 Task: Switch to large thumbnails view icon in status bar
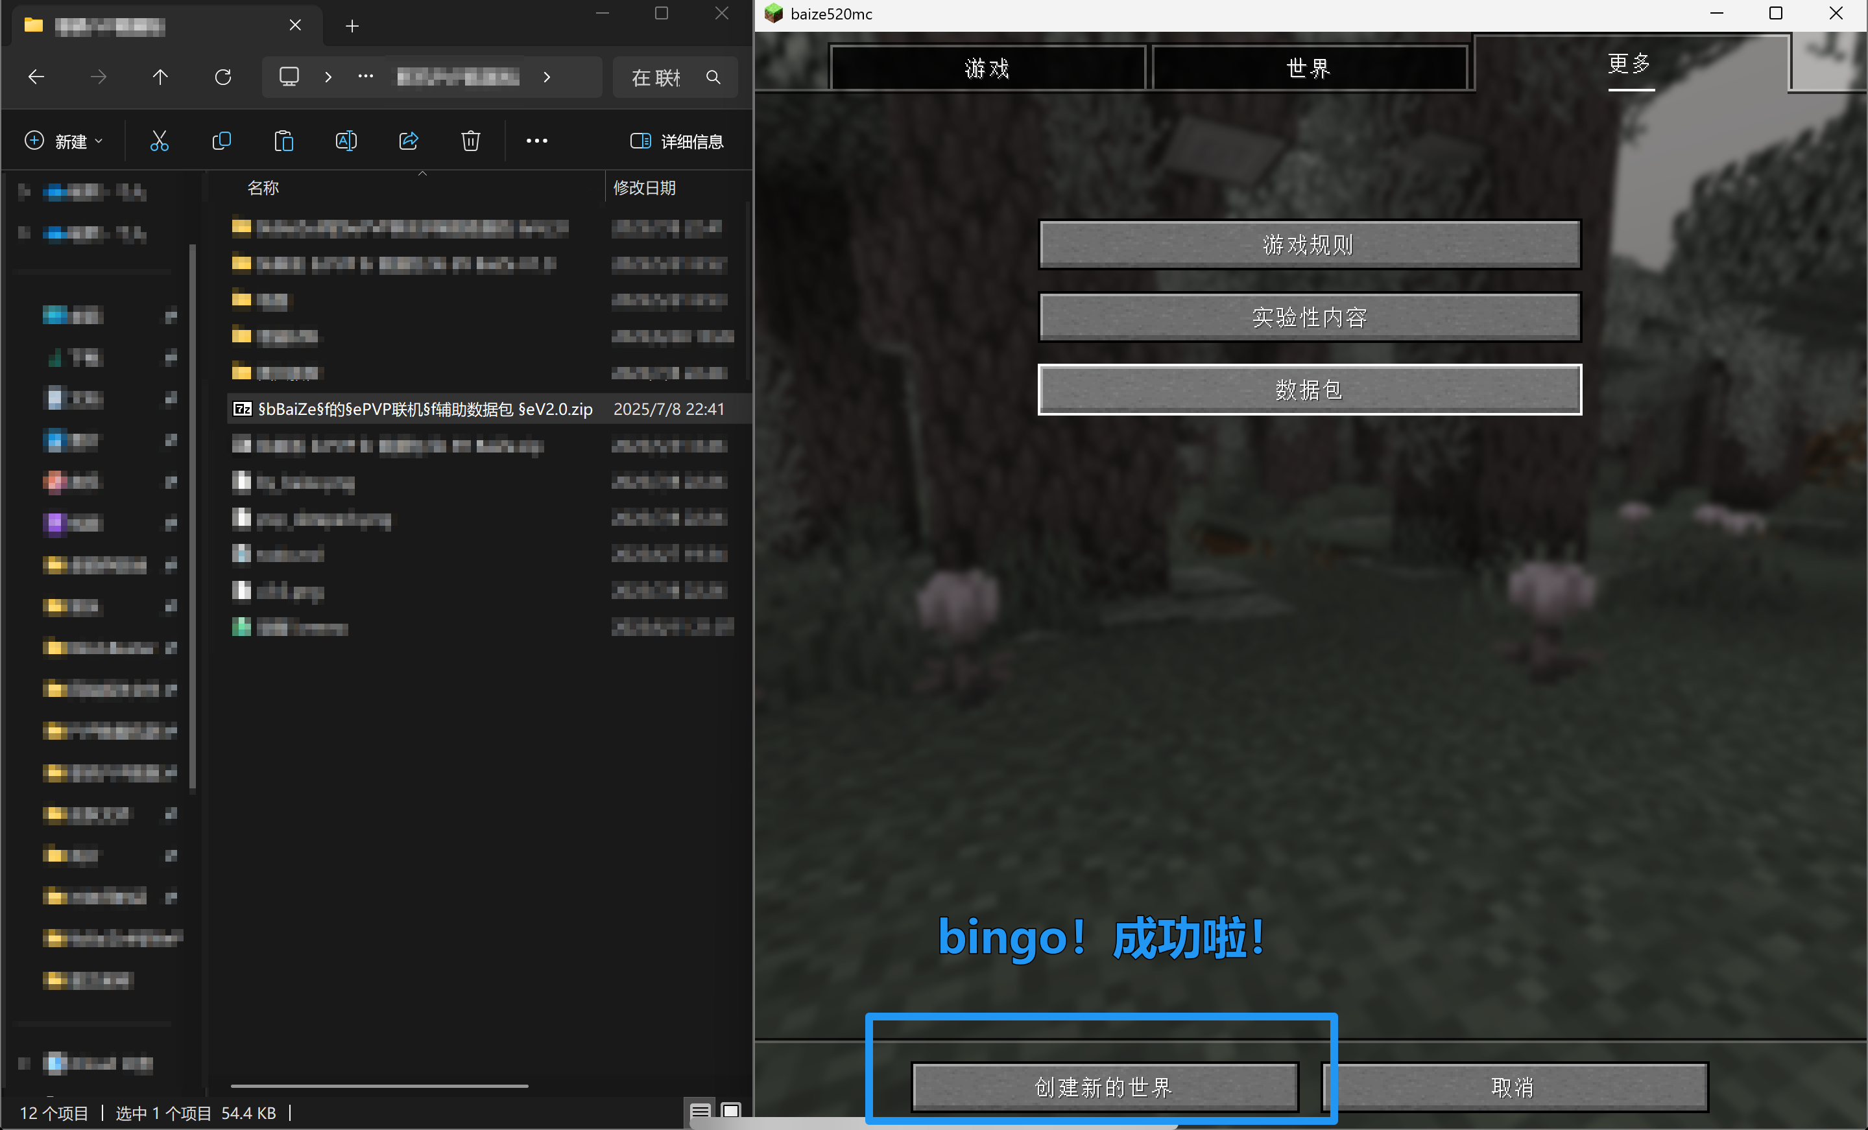[x=731, y=1112]
